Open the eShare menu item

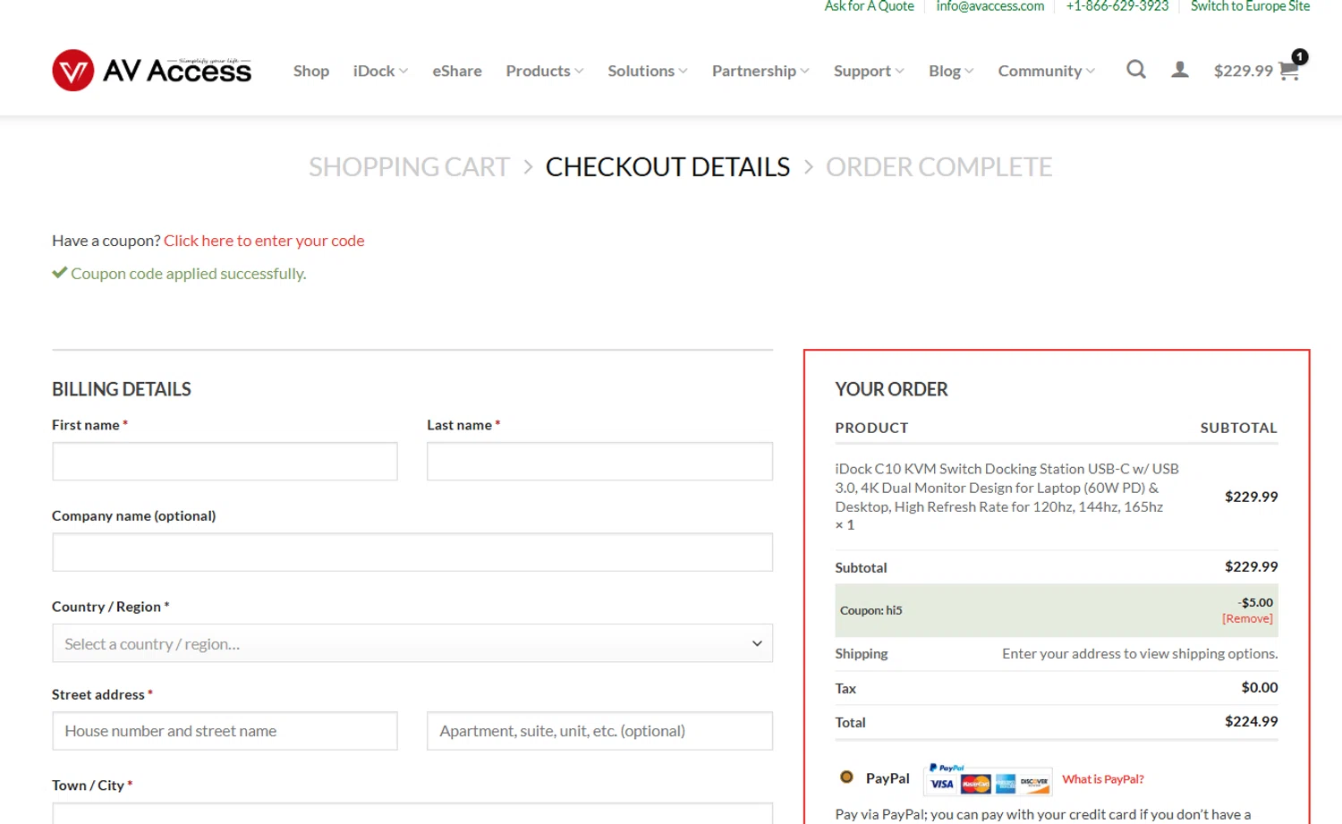click(457, 71)
